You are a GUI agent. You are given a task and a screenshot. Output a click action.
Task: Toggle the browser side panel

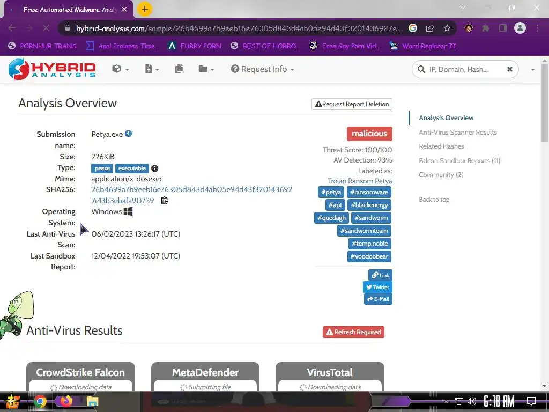point(503,28)
